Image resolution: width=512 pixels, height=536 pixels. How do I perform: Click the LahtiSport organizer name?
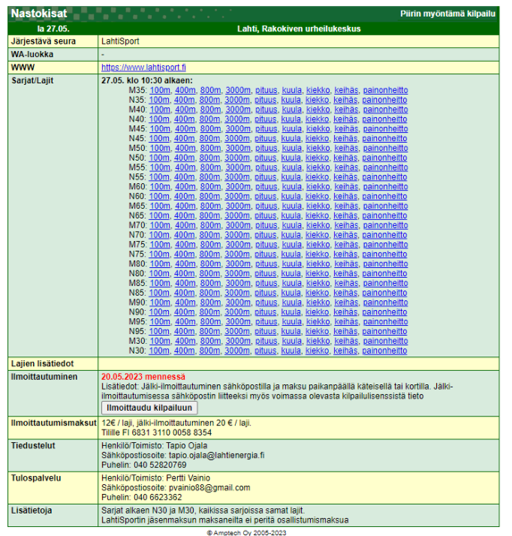120,41
